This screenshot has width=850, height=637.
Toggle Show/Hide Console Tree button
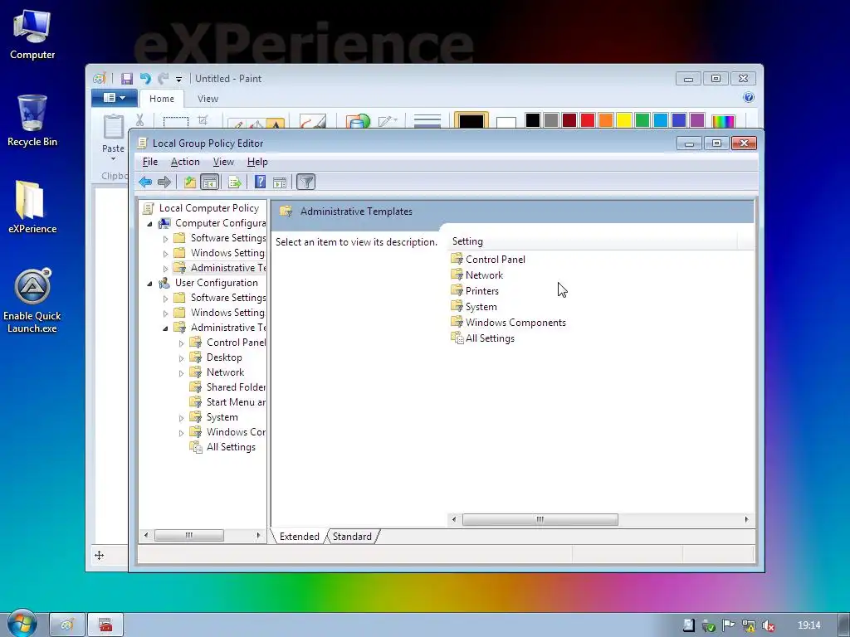pos(209,182)
